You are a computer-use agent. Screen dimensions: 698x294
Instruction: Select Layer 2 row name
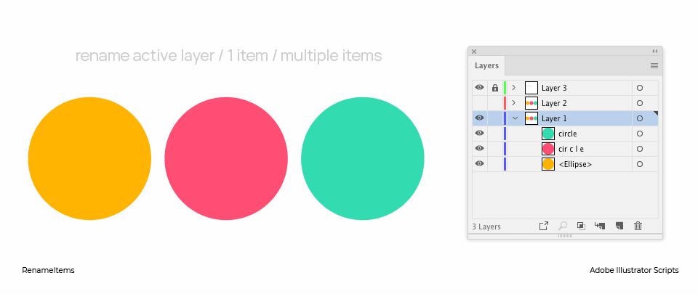(x=554, y=103)
